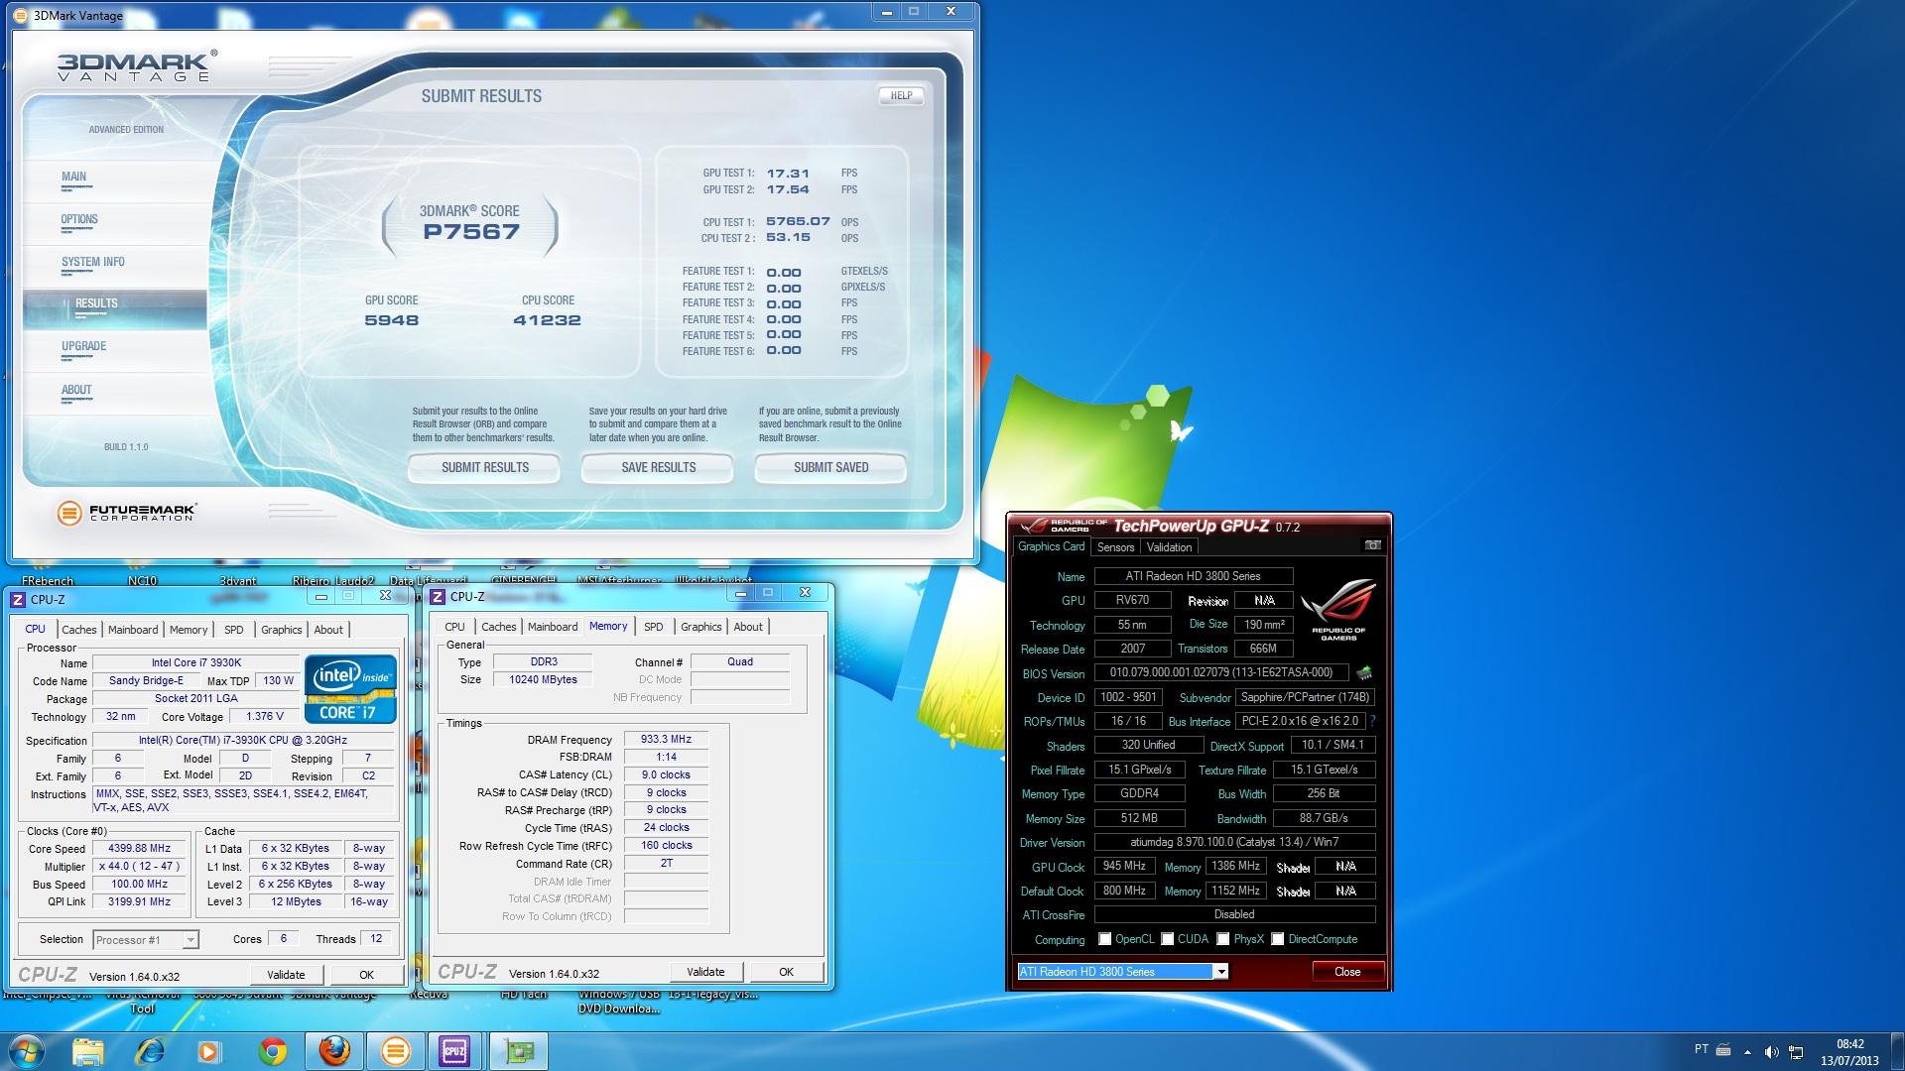Launch Internet Explorer from the taskbar
Screen dimensions: 1905x1071
150,1050
